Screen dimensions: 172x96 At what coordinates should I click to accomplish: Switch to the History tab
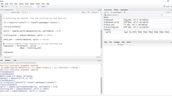click(116, 10)
